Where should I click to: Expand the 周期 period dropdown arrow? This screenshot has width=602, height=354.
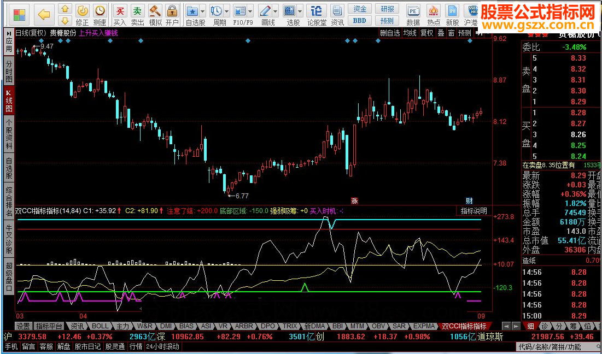(226, 11)
